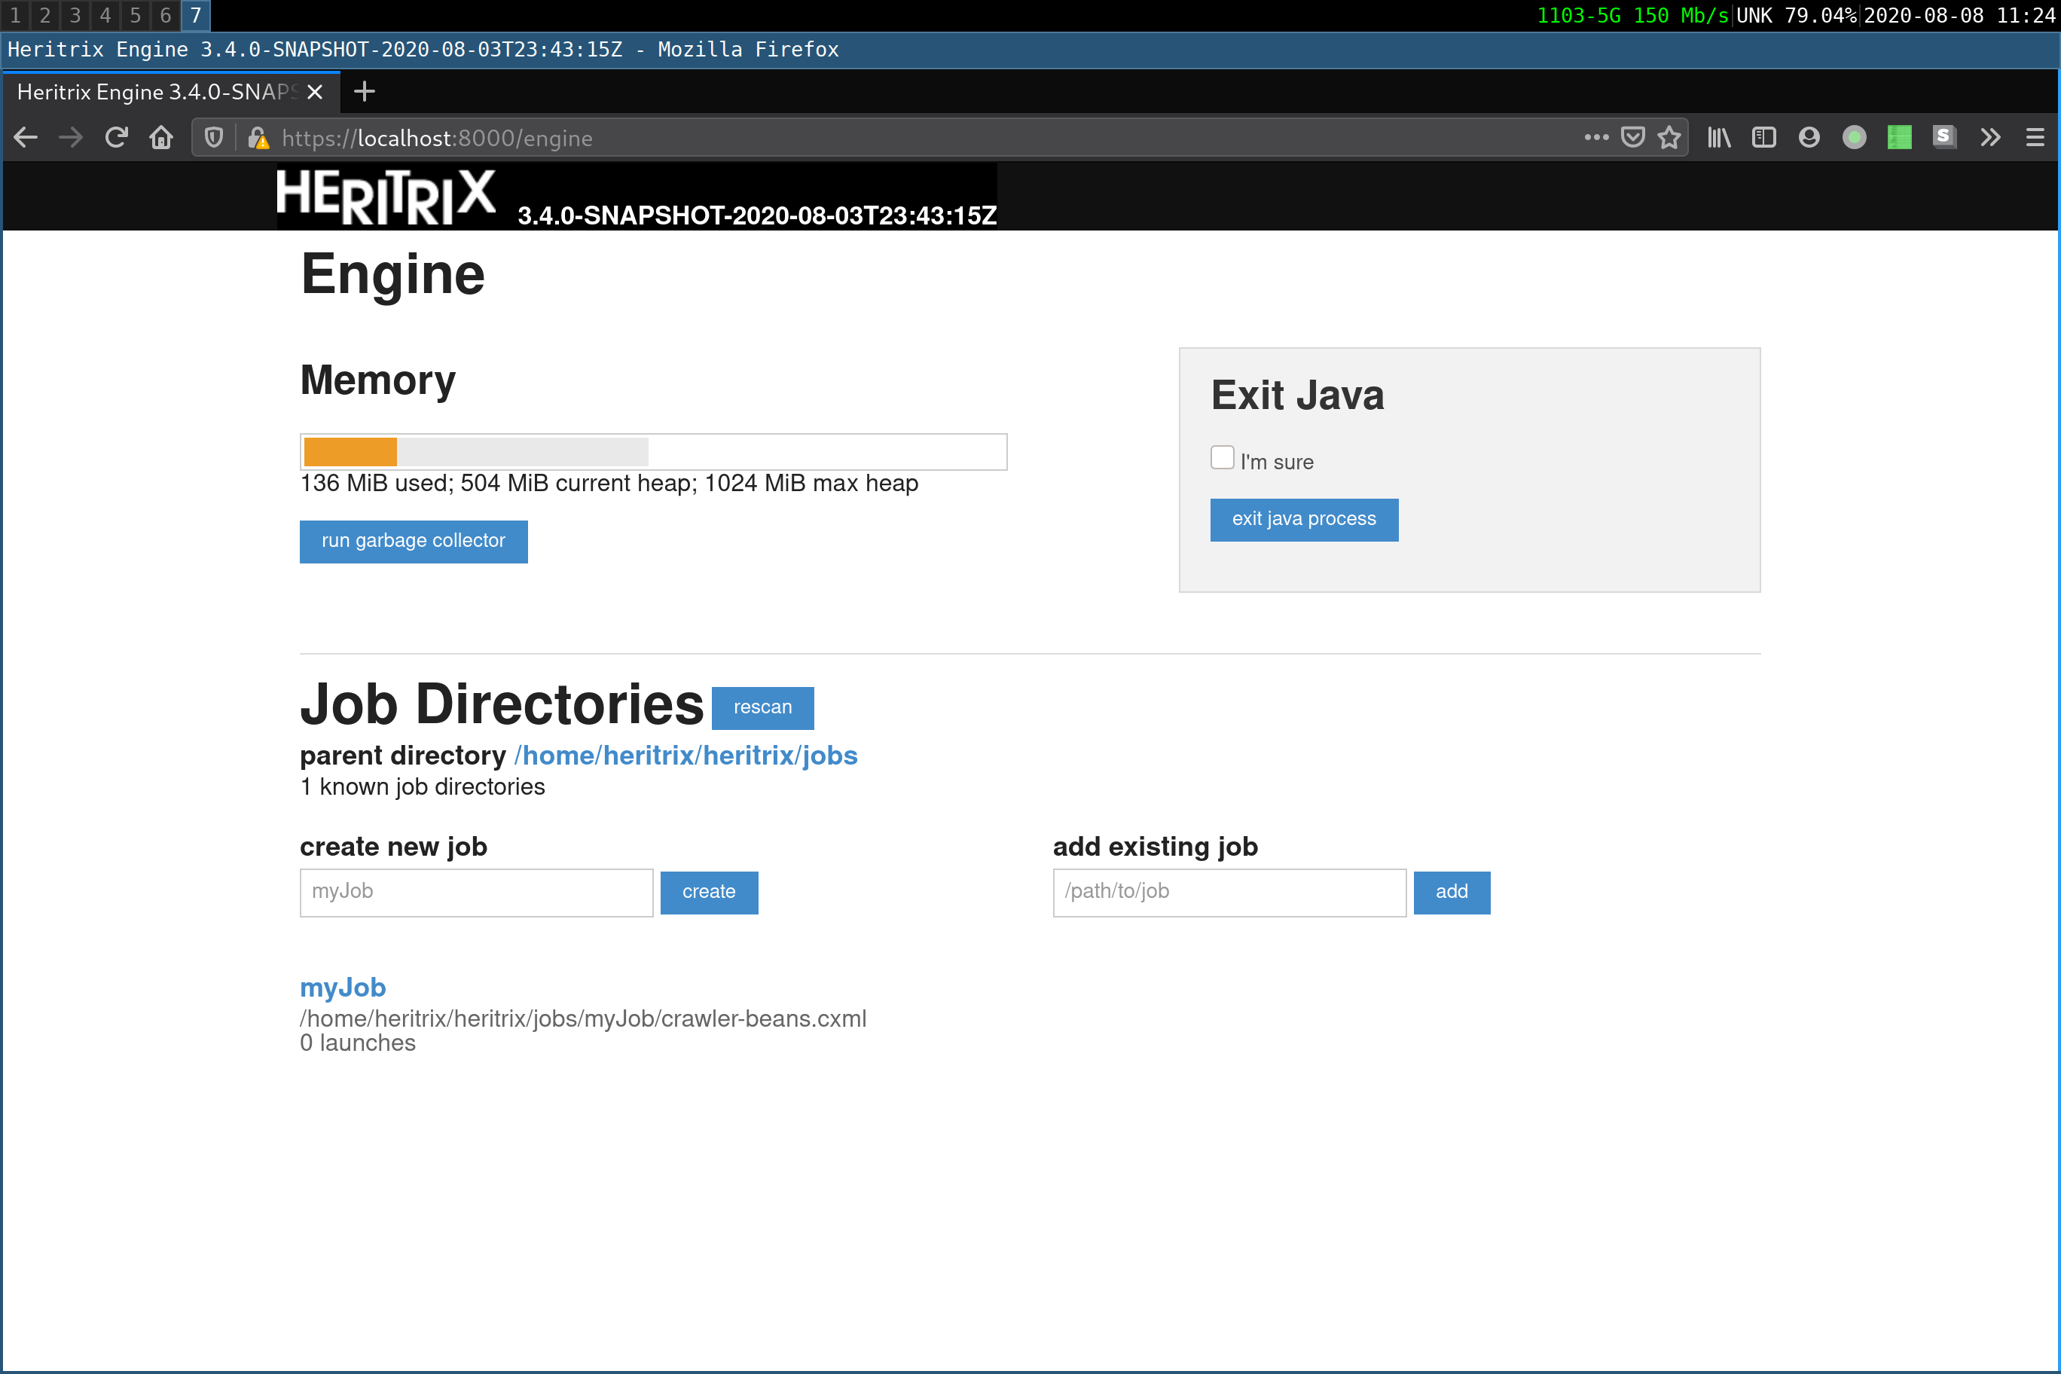The image size is (2061, 1374).
Task: Check the "I'm sure" checkbox
Action: (1222, 457)
